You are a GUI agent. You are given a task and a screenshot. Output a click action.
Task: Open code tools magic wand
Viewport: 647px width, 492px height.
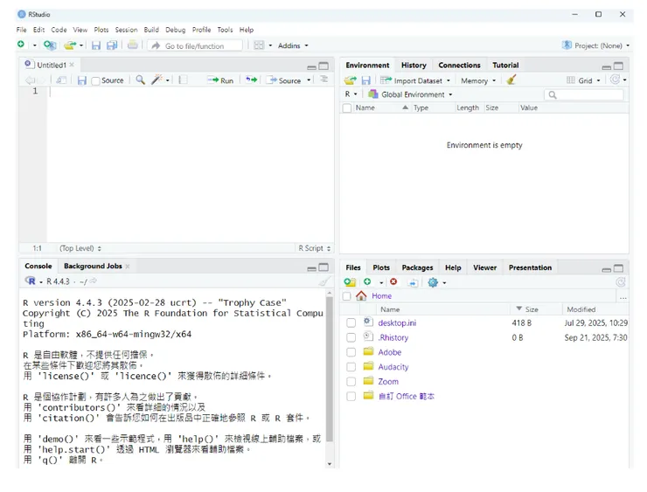click(157, 80)
